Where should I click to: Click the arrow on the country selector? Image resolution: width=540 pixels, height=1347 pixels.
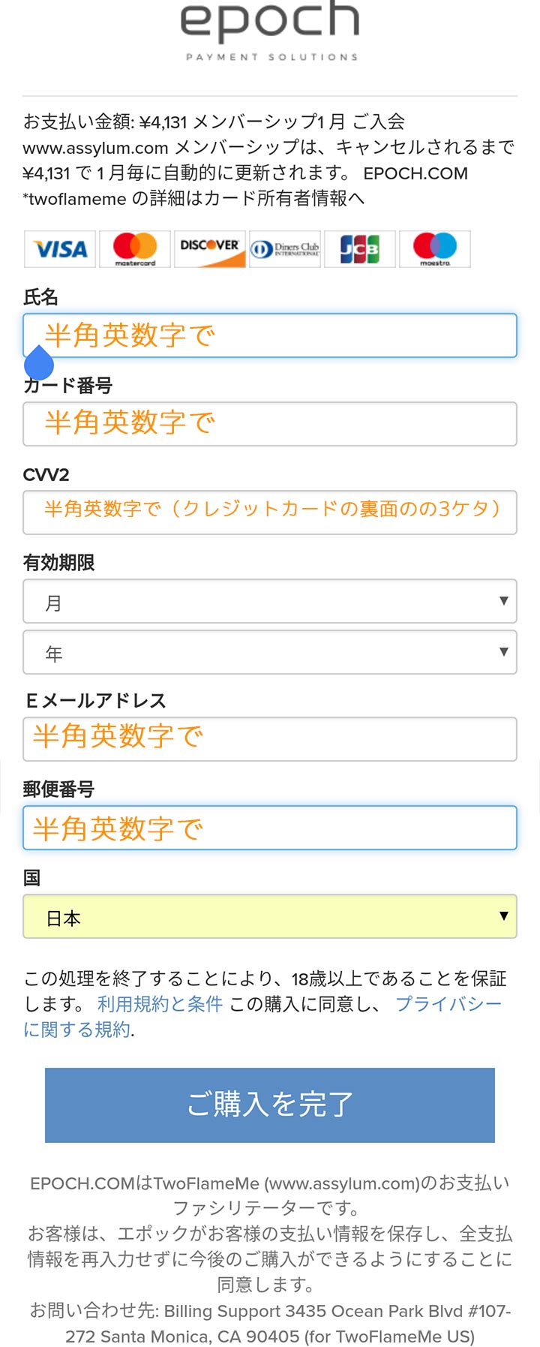(x=503, y=916)
